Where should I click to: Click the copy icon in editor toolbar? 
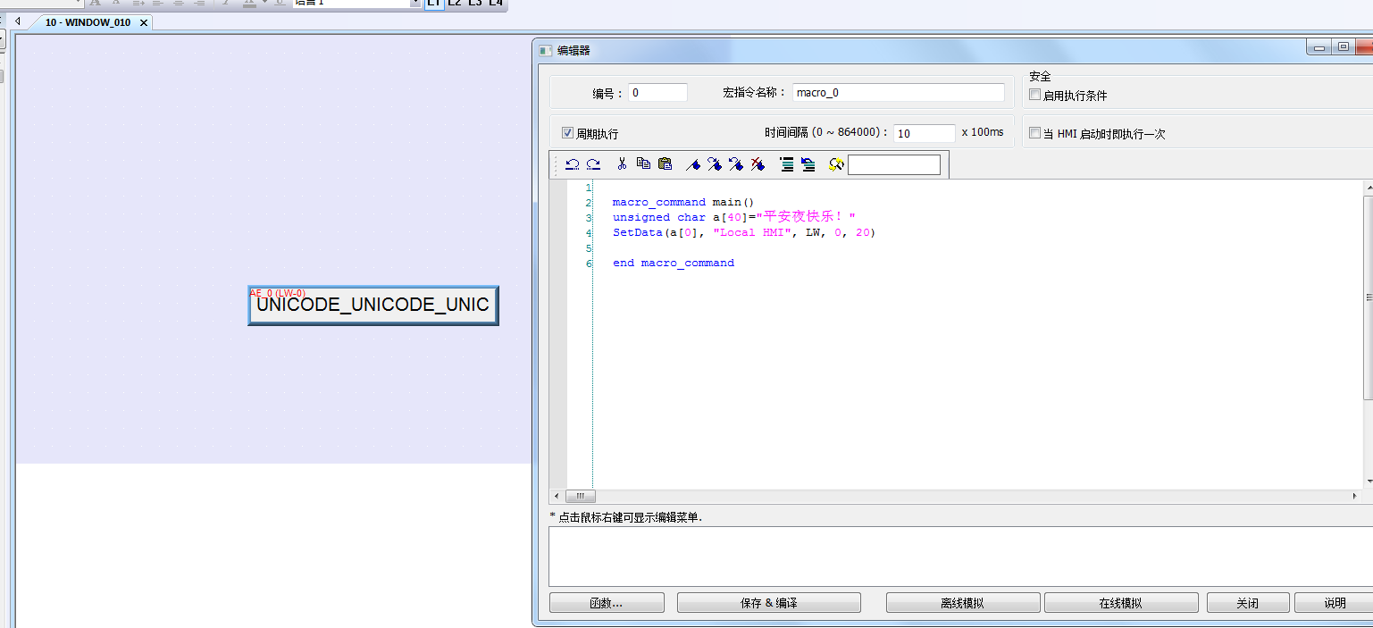[x=643, y=164]
